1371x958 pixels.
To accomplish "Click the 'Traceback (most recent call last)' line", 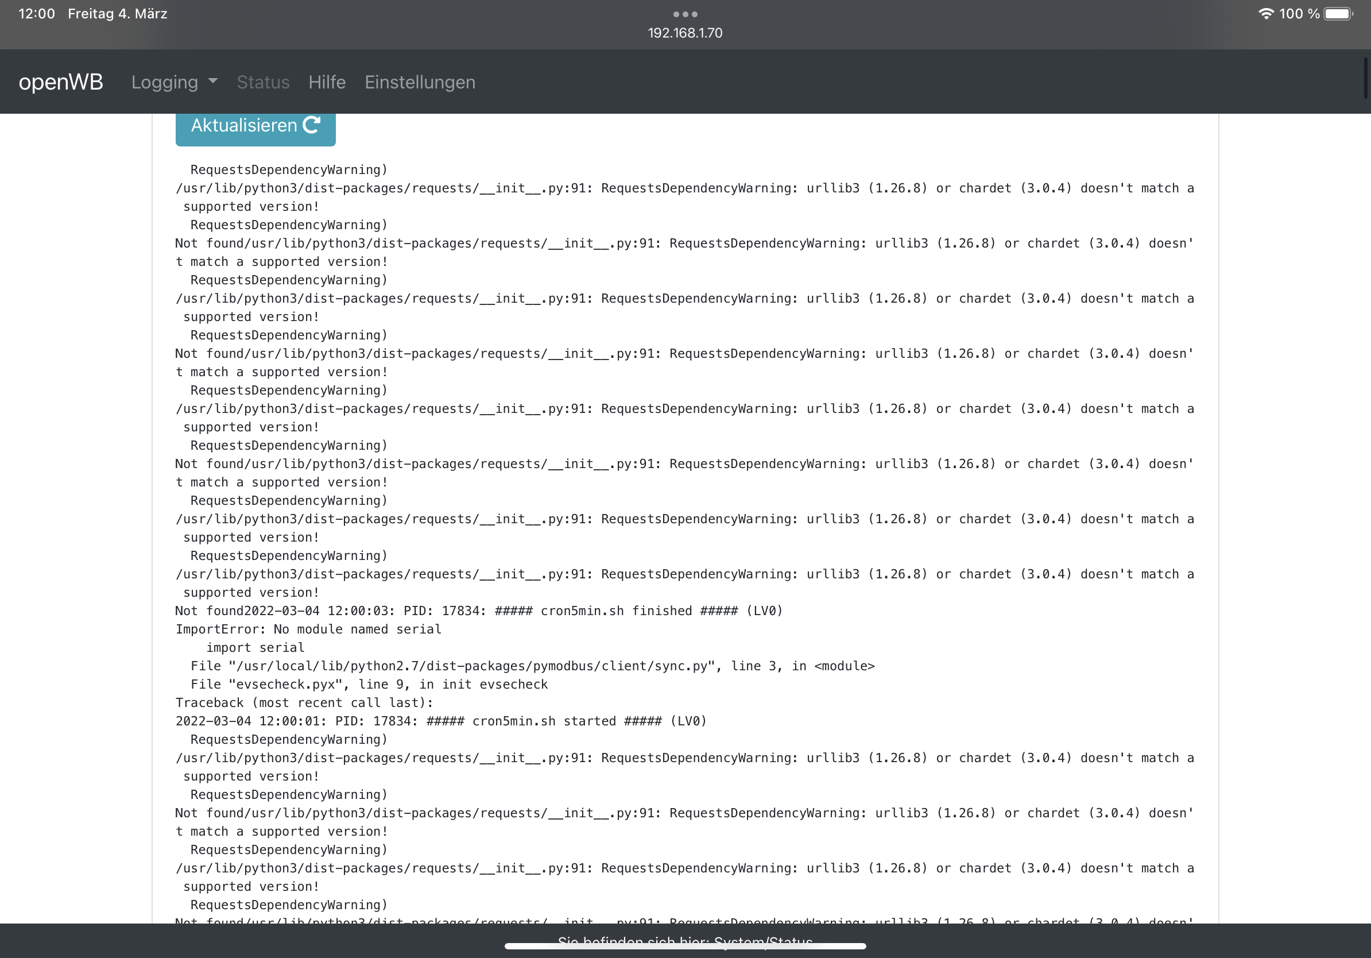I will (304, 702).
